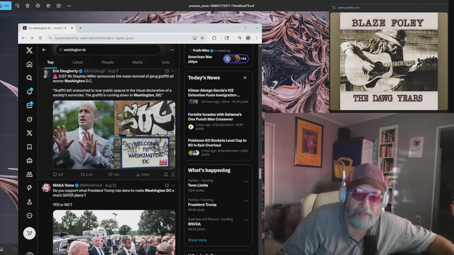Open more menu on MAGA Voice post
This screenshot has height=255, width=454.
[173, 185]
